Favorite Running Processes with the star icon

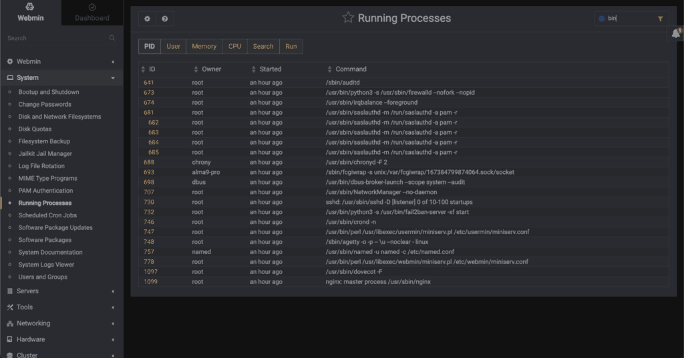coord(347,17)
